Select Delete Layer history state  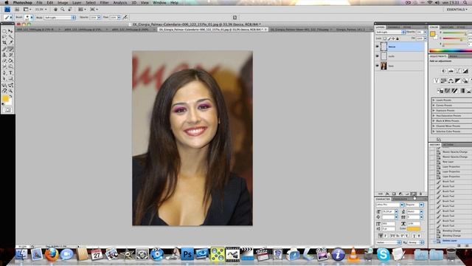point(451,240)
